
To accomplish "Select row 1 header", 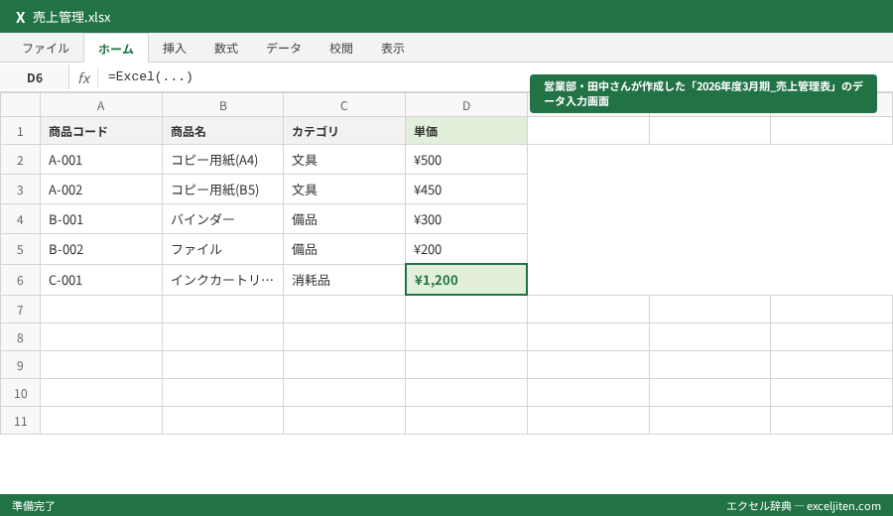I will (x=20, y=132).
